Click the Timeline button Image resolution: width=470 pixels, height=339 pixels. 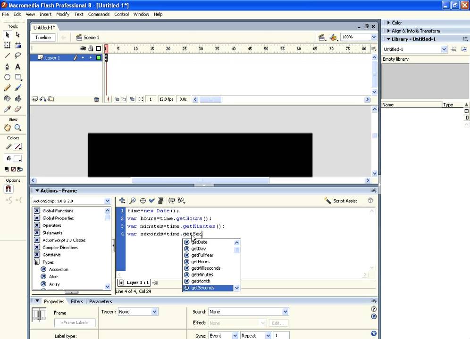(x=43, y=37)
